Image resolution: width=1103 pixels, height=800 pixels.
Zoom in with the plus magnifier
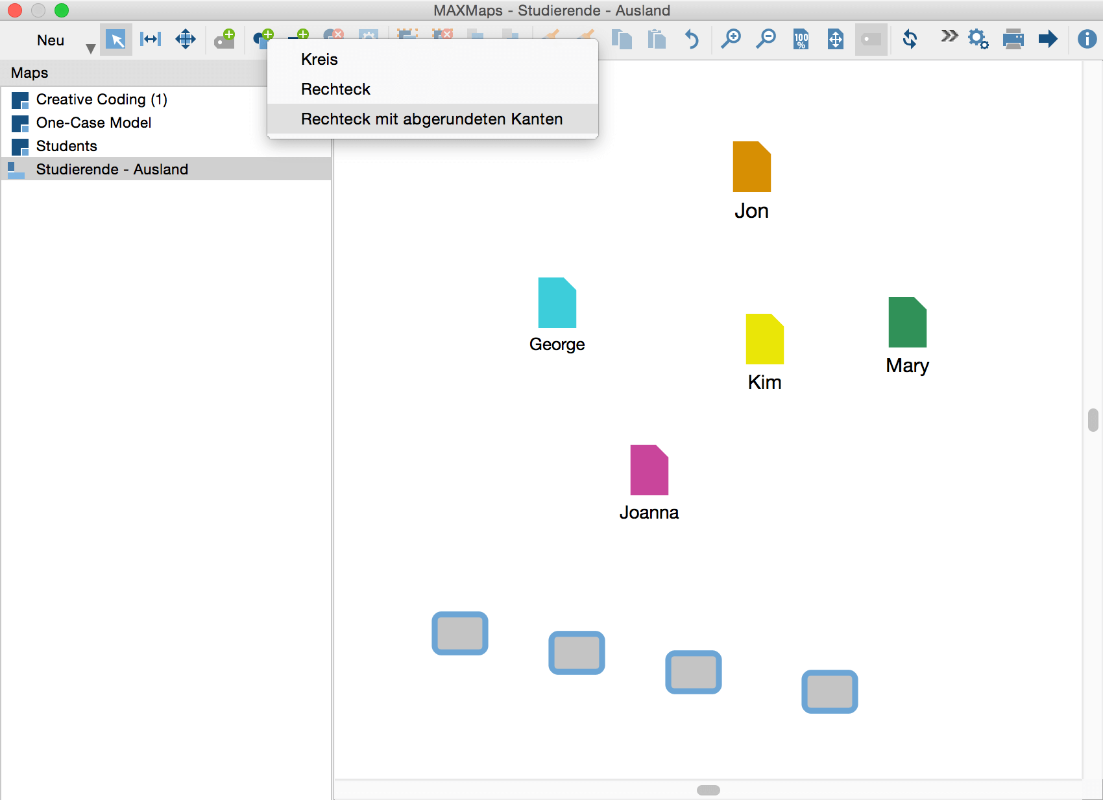pos(731,39)
